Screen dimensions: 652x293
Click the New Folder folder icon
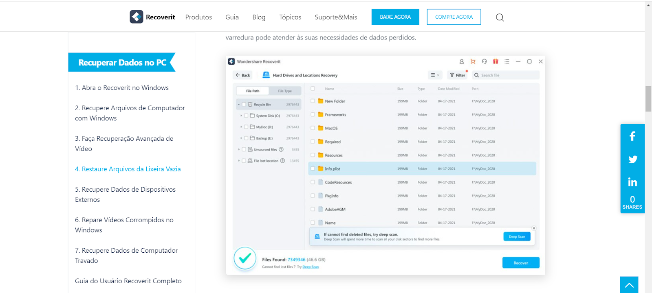(321, 101)
